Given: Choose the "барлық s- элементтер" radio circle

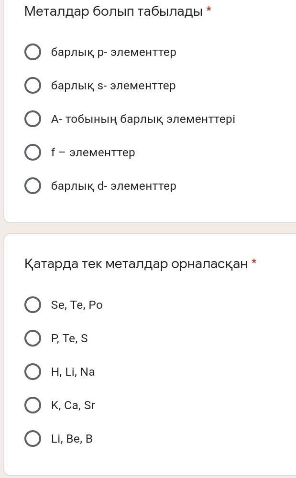Looking at the screenshot, I should pos(33,86).
